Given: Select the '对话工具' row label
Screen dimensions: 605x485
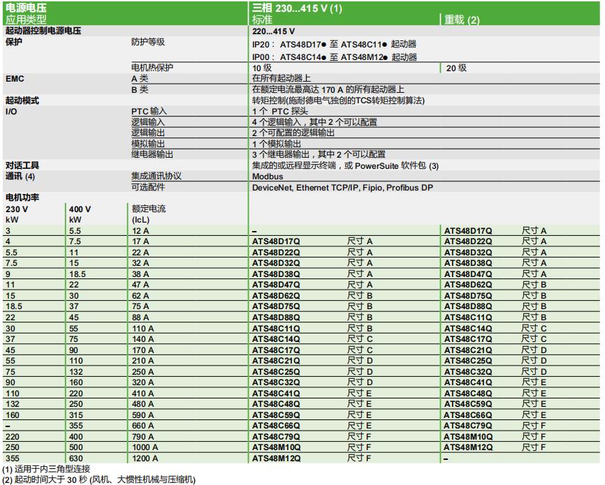Looking at the screenshot, I should [22, 165].
